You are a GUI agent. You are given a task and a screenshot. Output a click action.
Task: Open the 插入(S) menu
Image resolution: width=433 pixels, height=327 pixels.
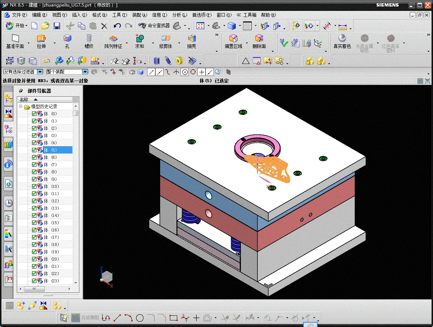click(x=80, y=15)
